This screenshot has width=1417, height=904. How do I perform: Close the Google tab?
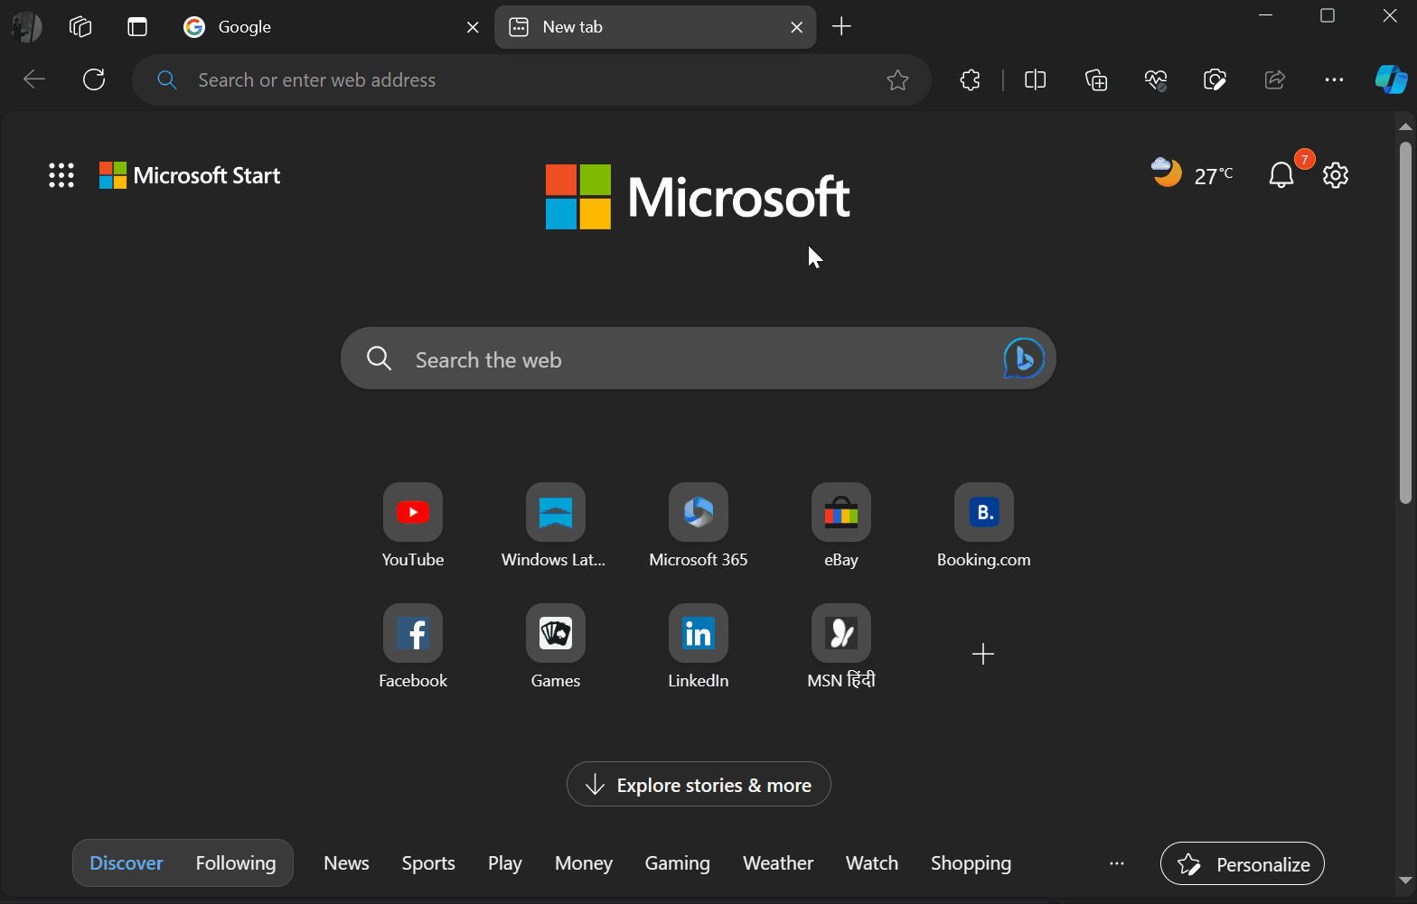[473, 27]
